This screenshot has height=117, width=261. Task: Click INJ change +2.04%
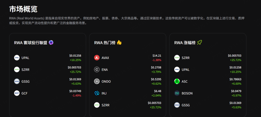(x=156, y=95)
